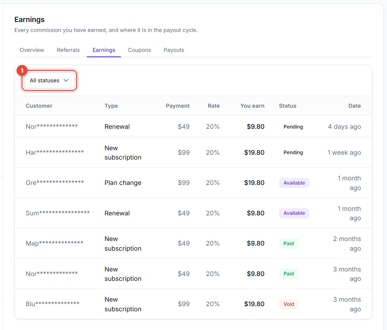Go to the Coupons tab
Image resolution: width=387 pixels, height=330 pixels.
140,50
